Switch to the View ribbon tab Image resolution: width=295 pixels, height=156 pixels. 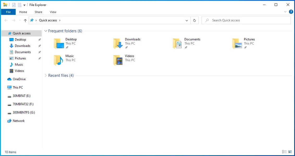tap(53, 12)
